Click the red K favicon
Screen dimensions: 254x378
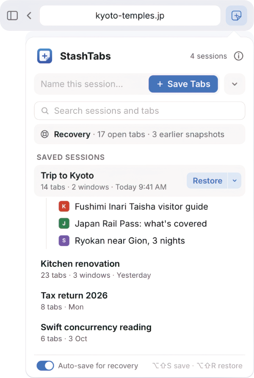[64, 206]
